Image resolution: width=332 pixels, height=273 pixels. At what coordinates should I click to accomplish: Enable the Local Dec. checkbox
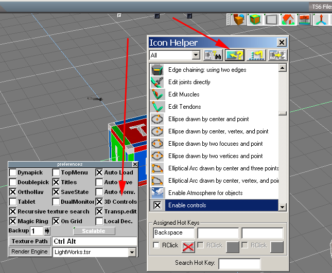click(x=99, y=221)
